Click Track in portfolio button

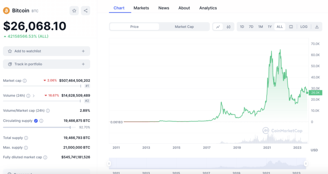[x=46, y=64]
